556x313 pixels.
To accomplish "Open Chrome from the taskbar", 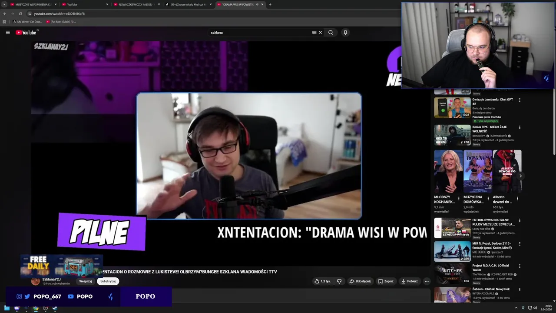I will (x=36, y=308).
